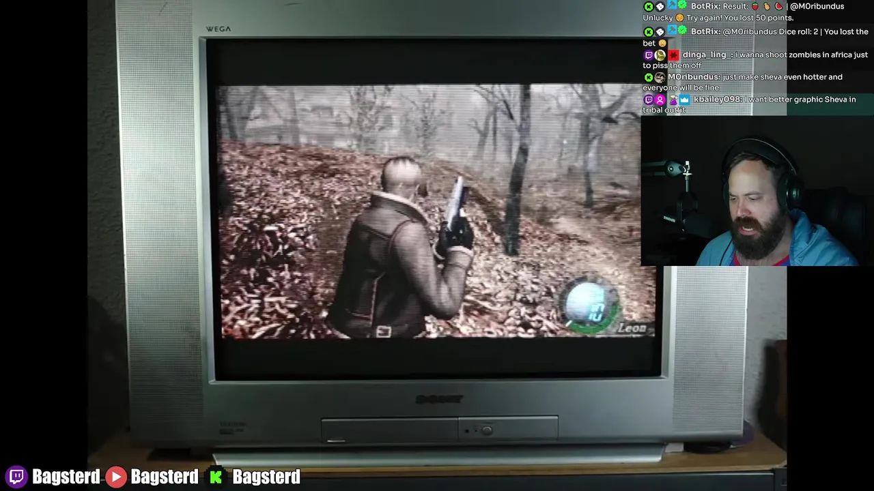Click the sad emoji after 'Unlucky'
This screenshot has height=491, width=874.
[679, 18]
